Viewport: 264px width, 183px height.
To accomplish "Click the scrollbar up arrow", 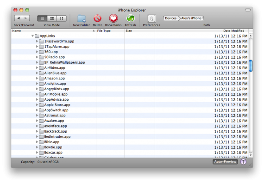I will pyautogui.click(x=251, y=36).
